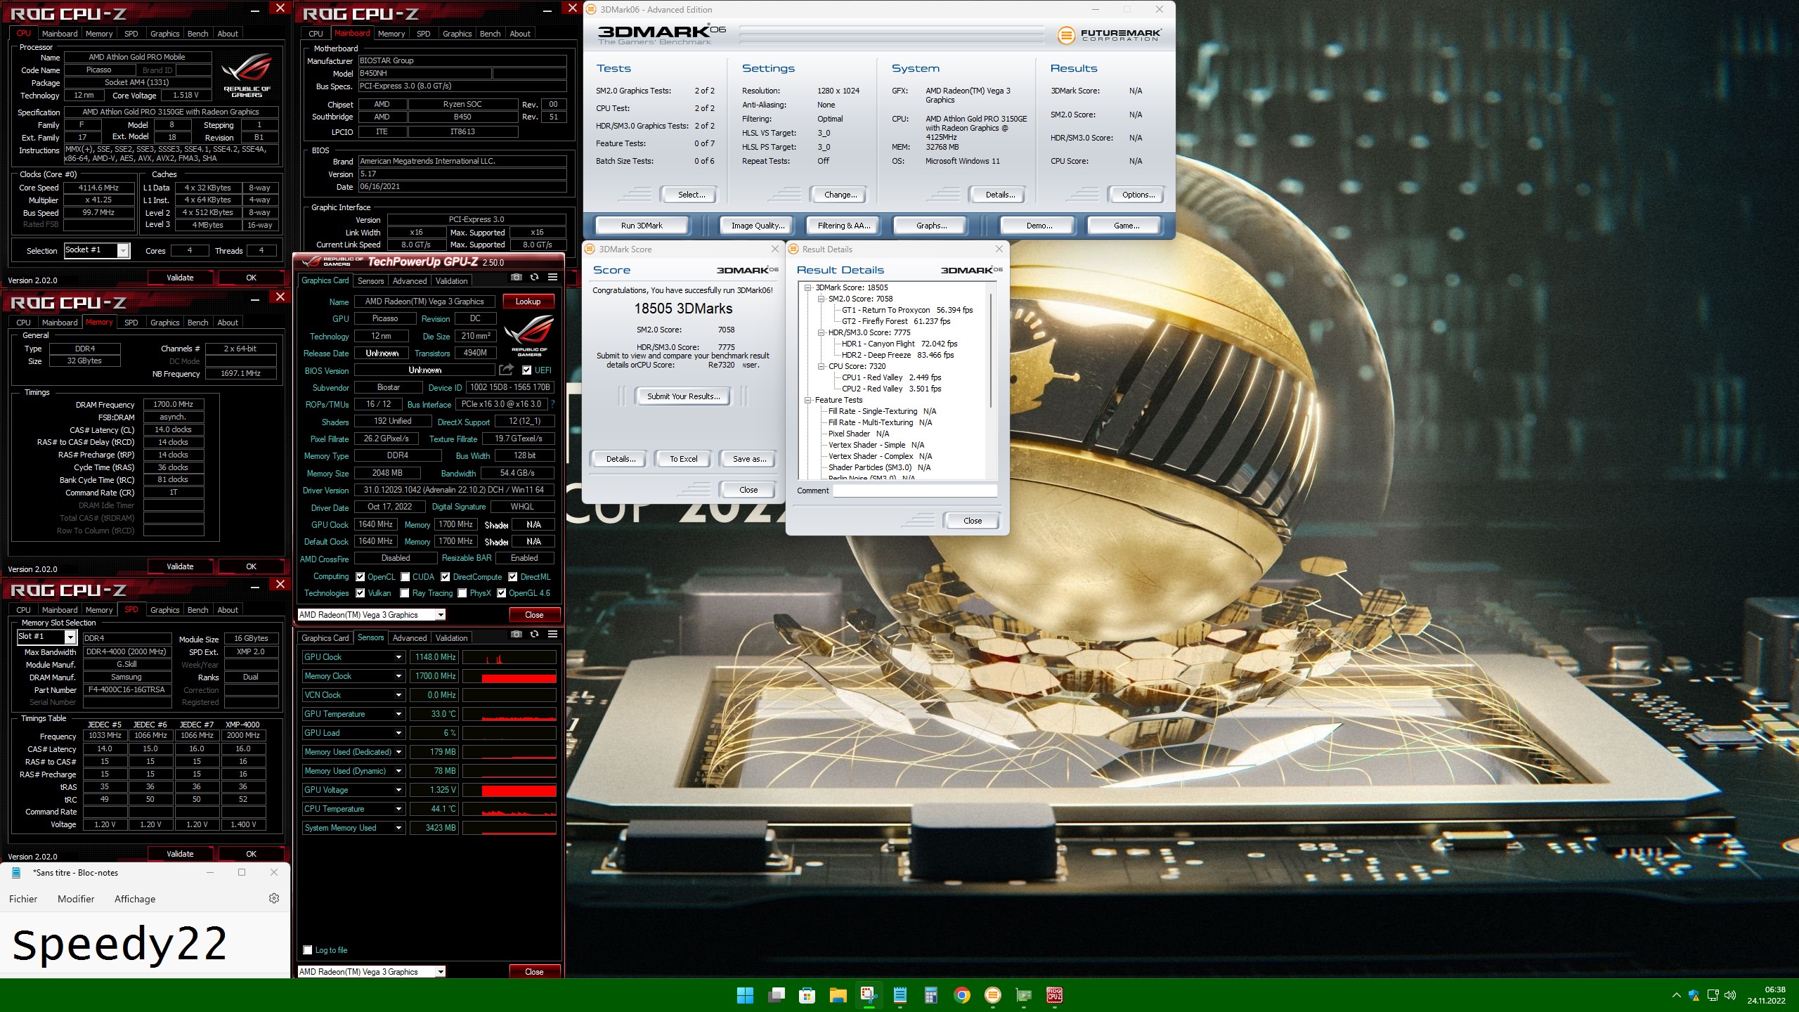Click To Excel button in 3DMark Score

(683, 459)
